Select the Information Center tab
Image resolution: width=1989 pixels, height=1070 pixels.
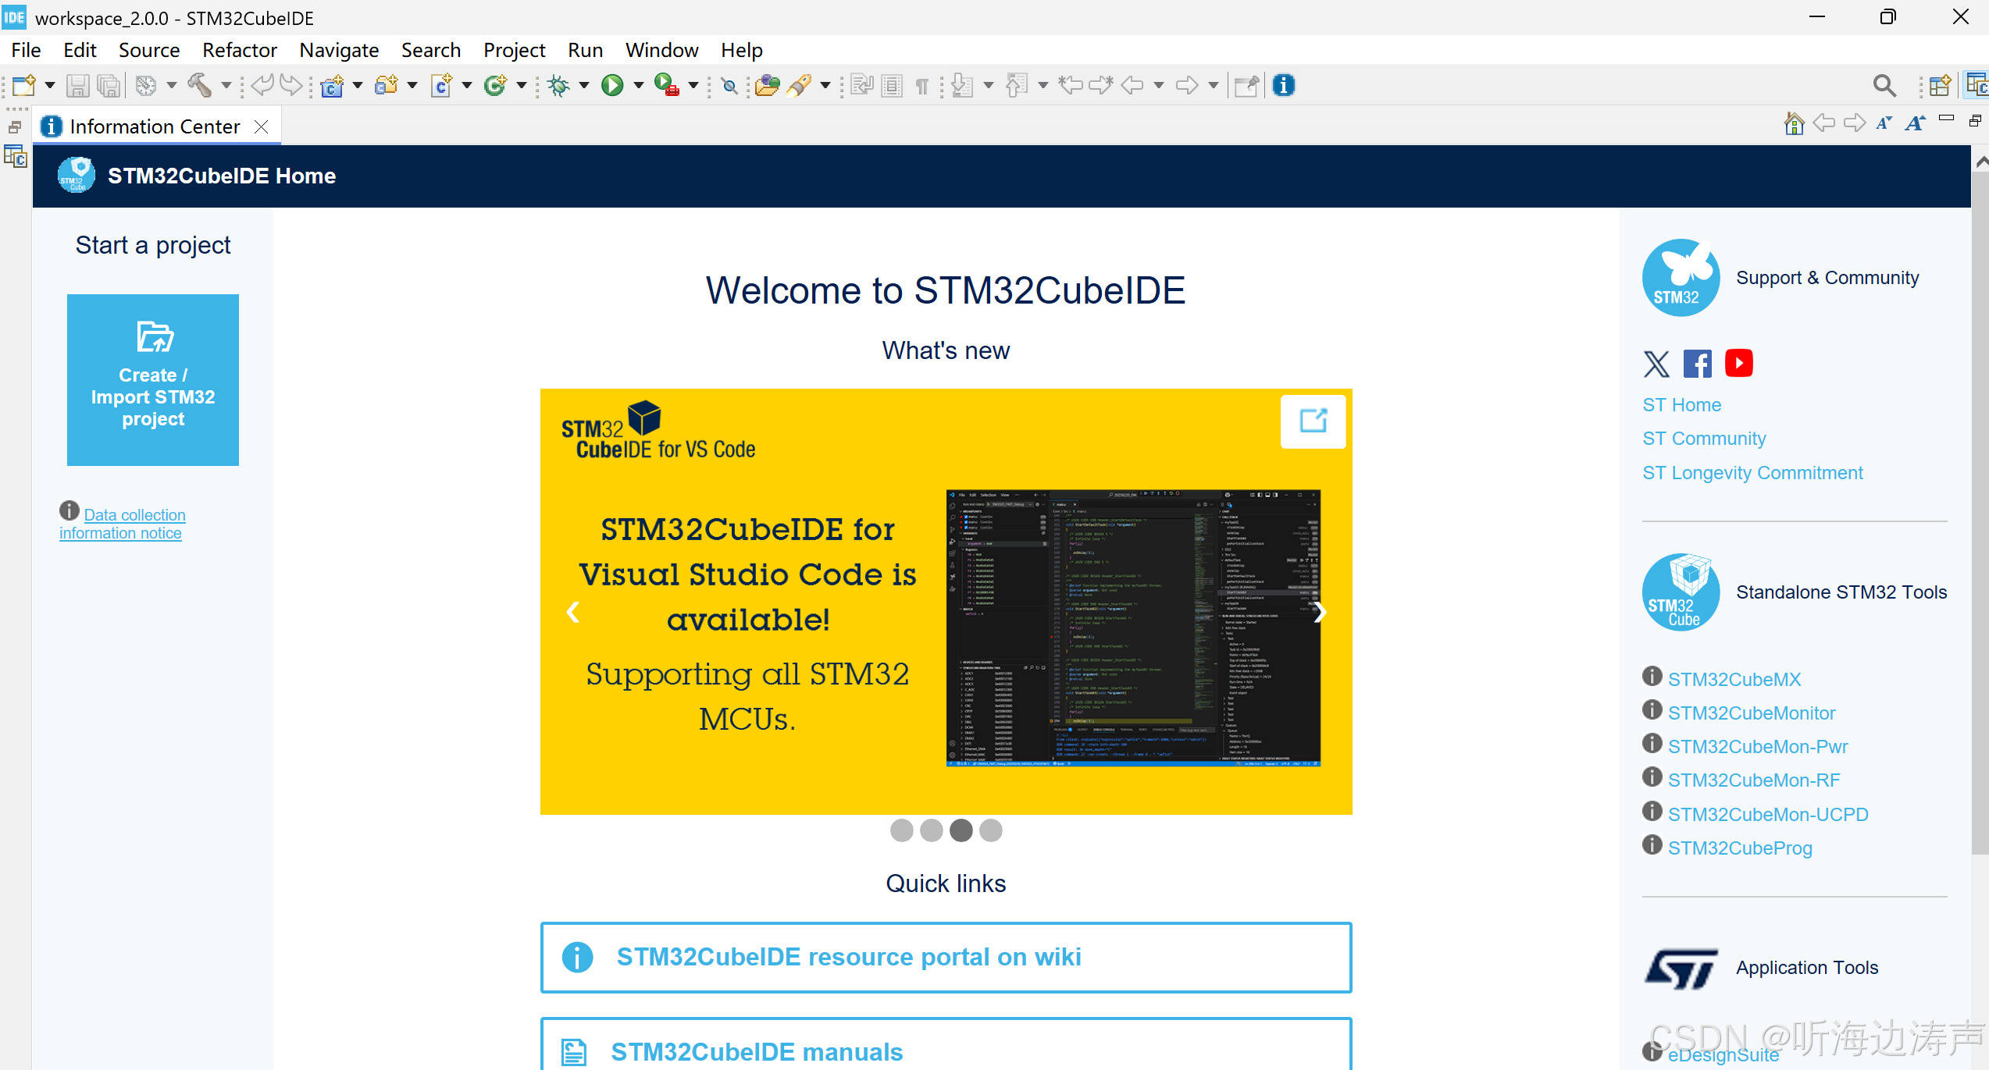(155, 126)
